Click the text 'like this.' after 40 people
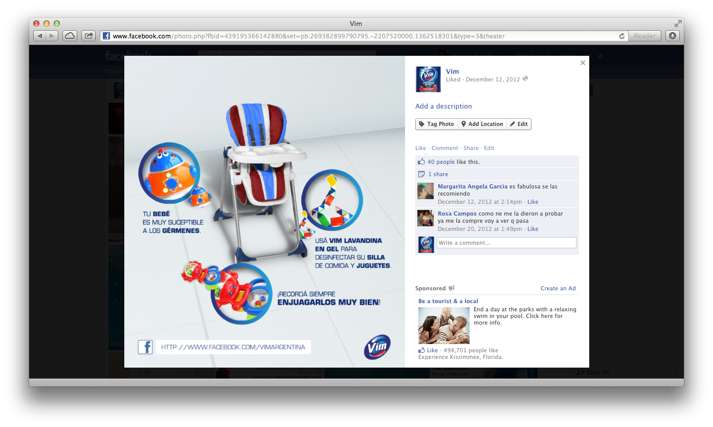 click(x=468, y=162)
